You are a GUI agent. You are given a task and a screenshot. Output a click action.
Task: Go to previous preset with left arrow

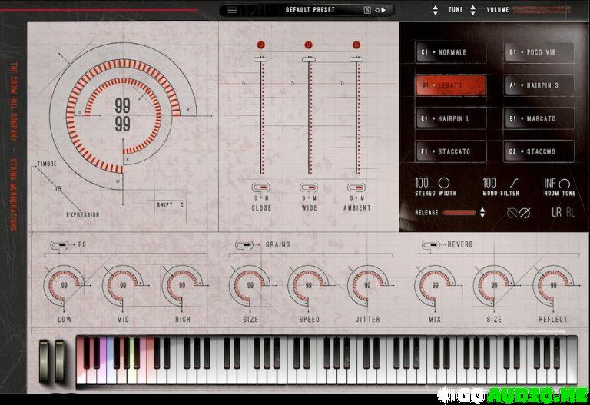click(x=377, y=10)
